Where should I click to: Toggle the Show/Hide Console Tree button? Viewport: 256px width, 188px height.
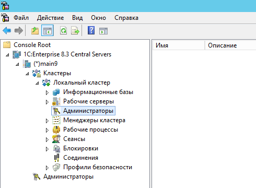(x=48, y=31)
